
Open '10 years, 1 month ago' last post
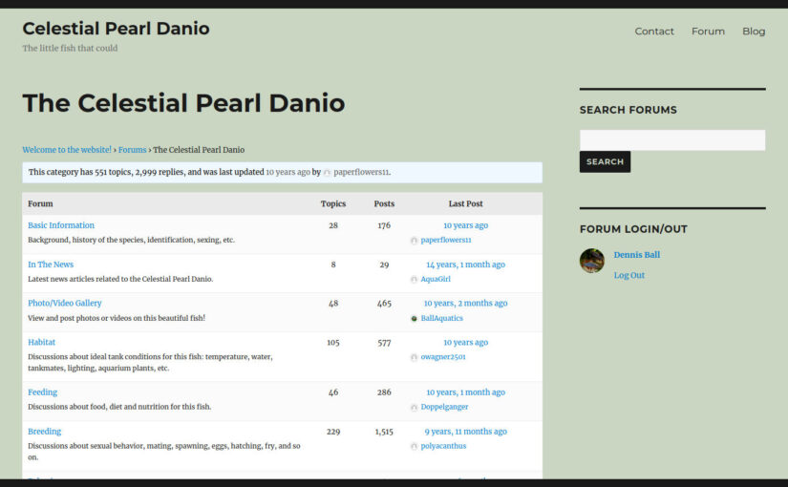tap(465, 392)
